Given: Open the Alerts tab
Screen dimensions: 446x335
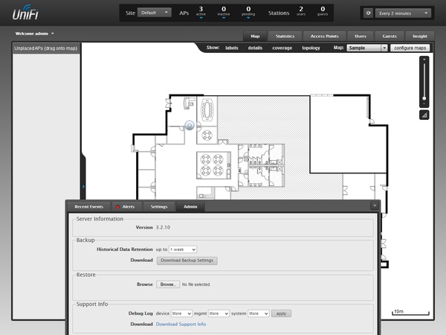Looking at the screenshot, I should (x=126, y=206).
